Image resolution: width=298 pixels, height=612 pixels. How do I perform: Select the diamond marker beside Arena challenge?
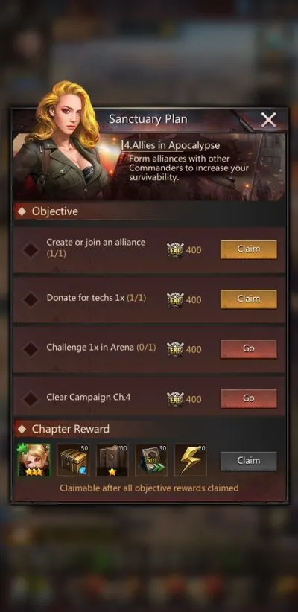(30, 349)
